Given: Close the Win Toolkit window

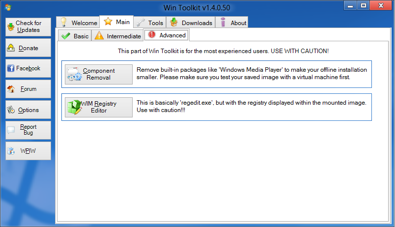Looking at the screenshot, I should (x=381, y=5).
